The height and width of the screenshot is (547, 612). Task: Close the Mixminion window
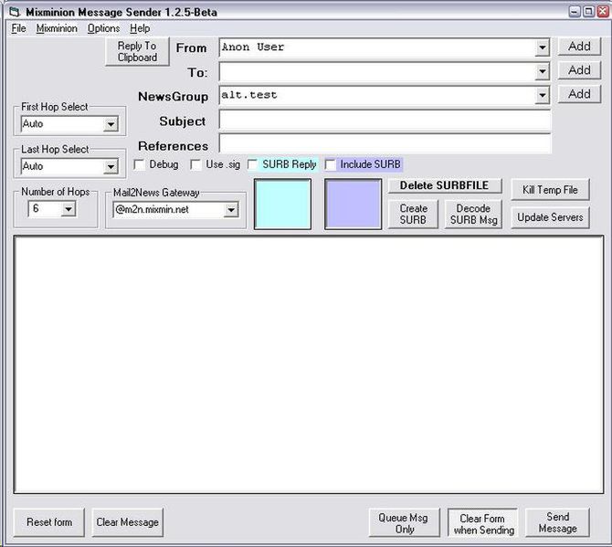603,11
